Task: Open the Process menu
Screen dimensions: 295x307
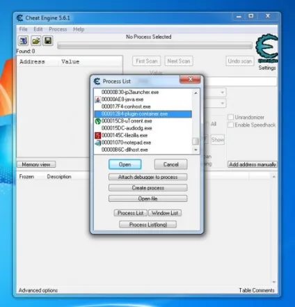Action: click(x=58, y=29)
